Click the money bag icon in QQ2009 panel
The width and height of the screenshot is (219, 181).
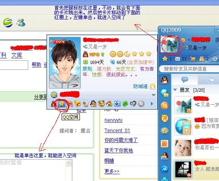(x=202, y=59)
